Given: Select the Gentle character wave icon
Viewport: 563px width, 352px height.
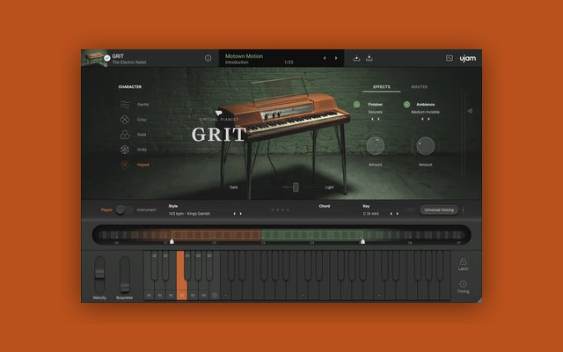Looking at the screenshot, I should pos(125,104).
